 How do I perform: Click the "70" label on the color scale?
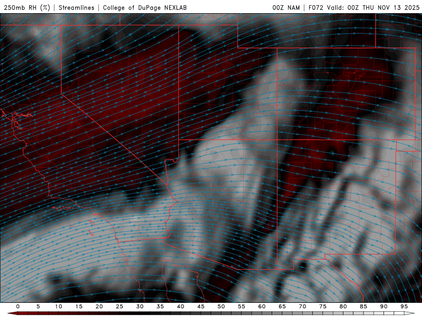(302, 307)
